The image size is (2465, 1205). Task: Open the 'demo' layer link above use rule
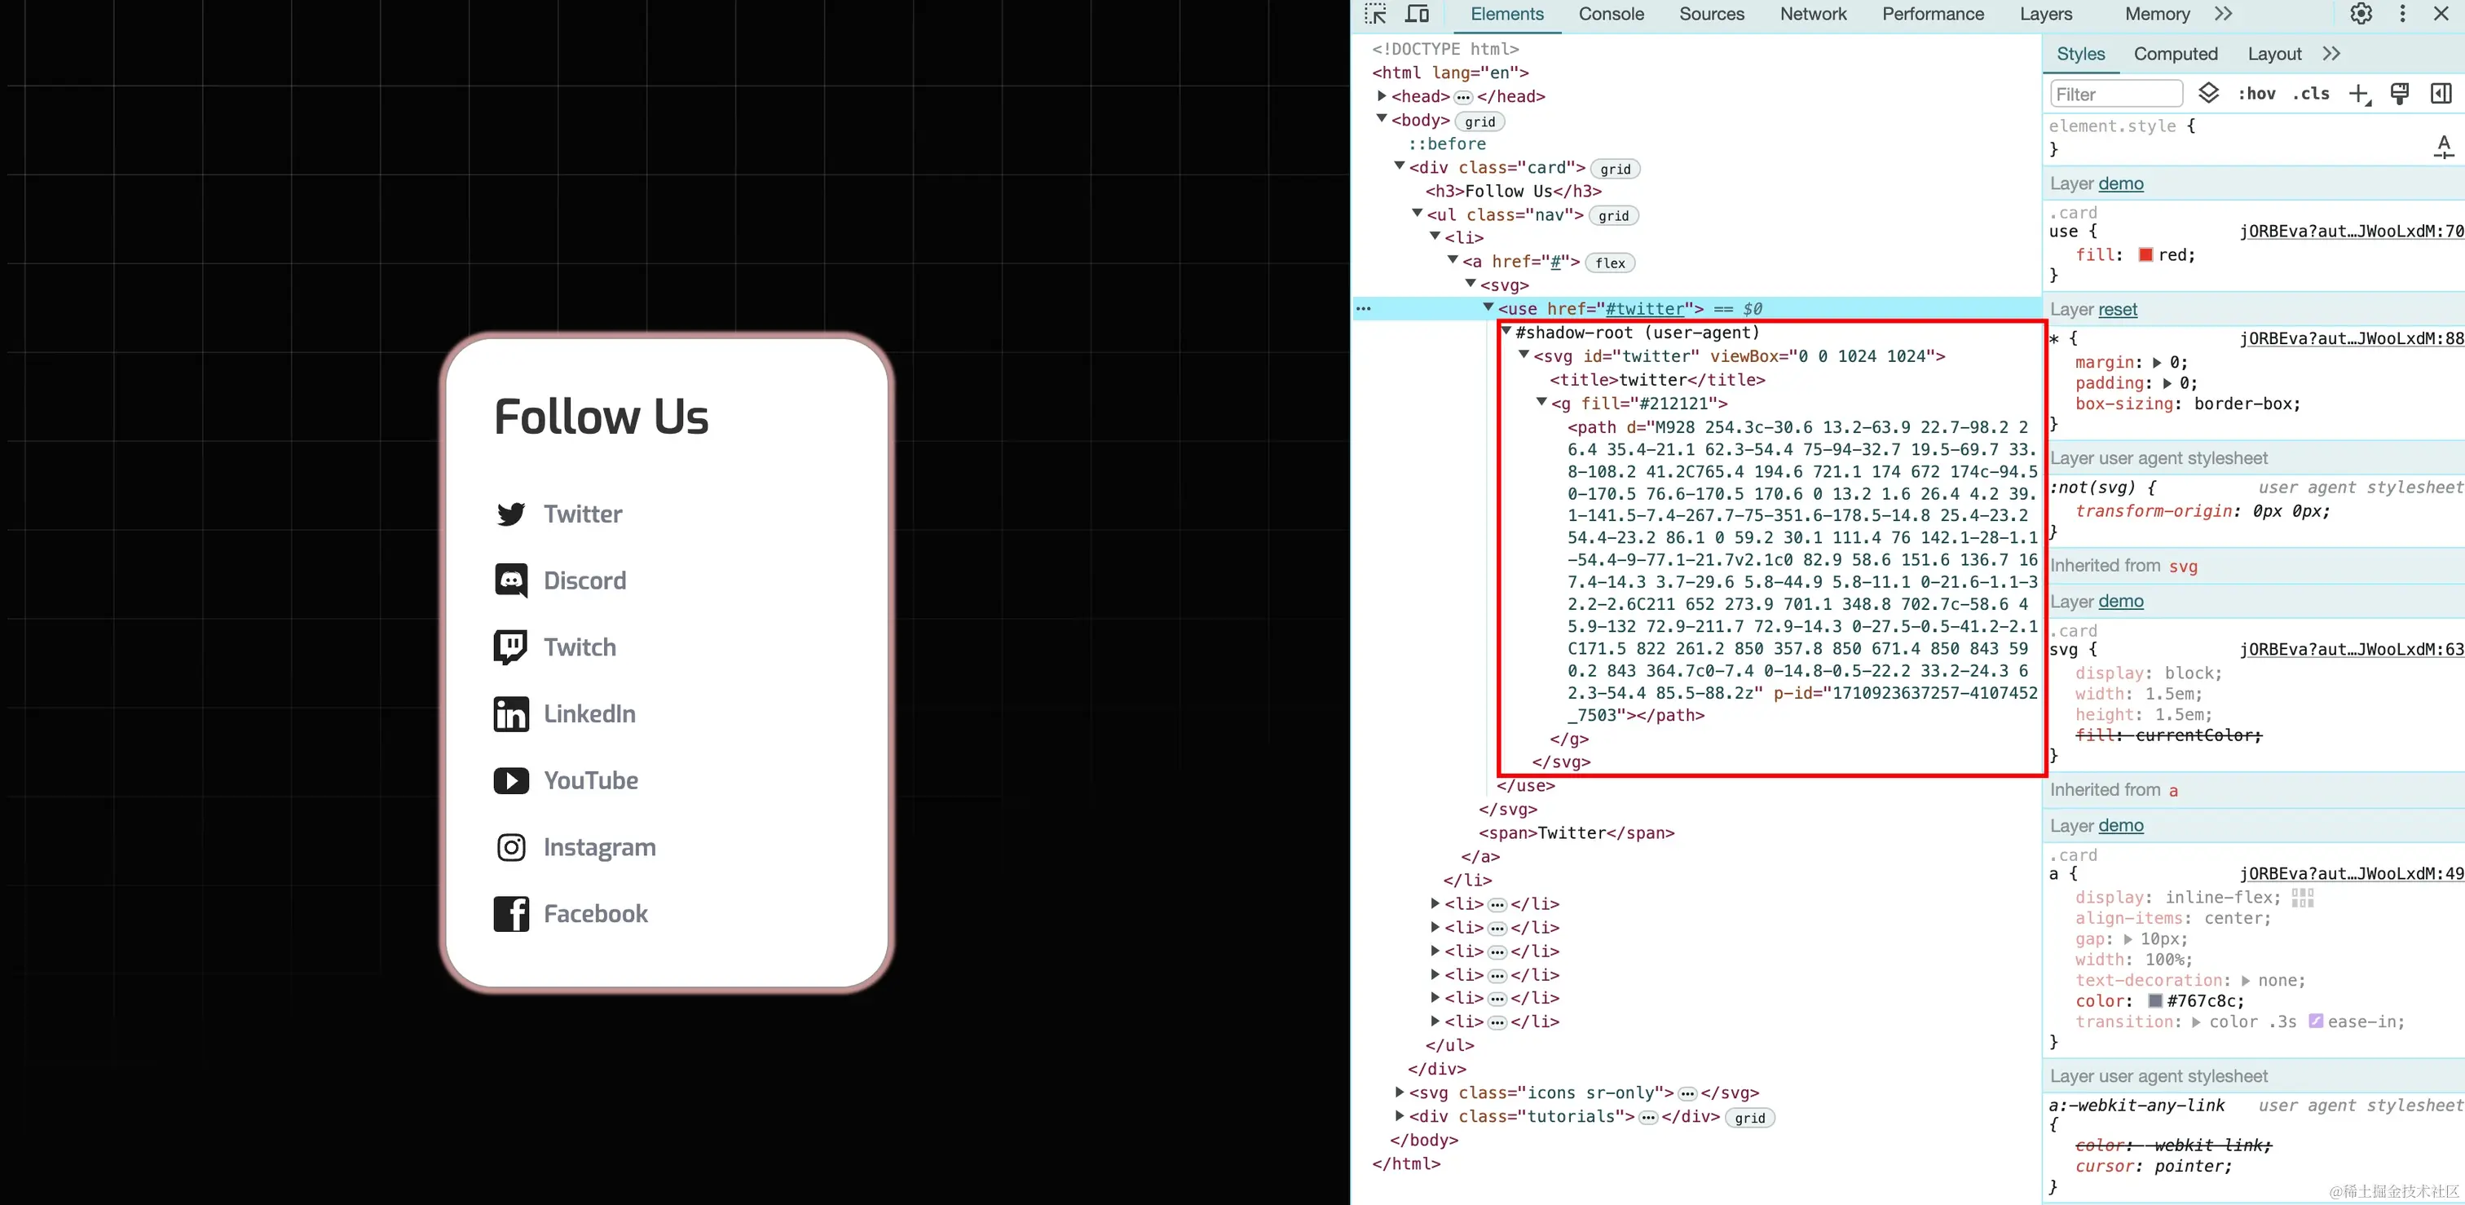[x=2120, y=183]
